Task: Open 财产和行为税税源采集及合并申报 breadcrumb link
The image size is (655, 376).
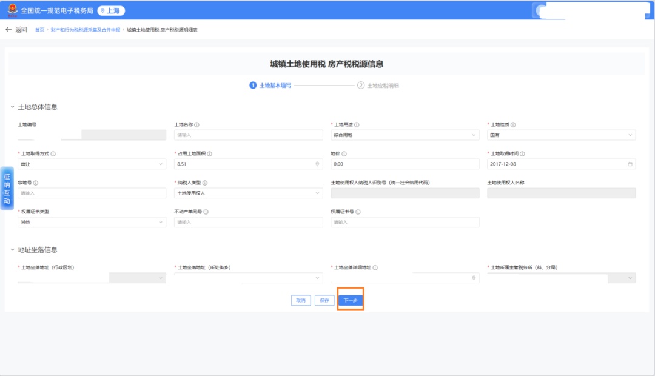Action: [85, 30]
